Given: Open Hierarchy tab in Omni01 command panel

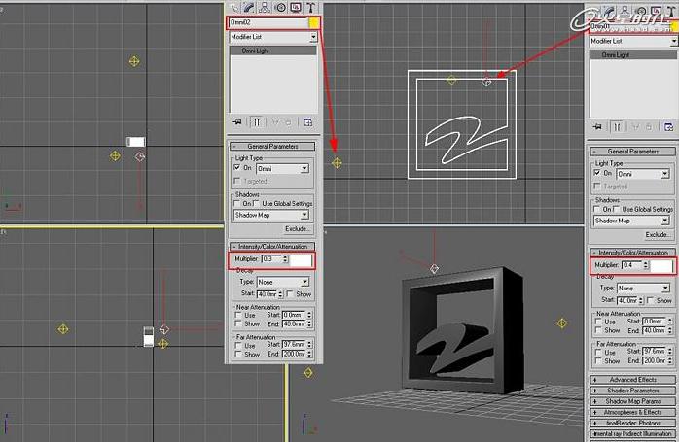Looking at the screenshot, I should pyautogui.click(x=625, y=11).
